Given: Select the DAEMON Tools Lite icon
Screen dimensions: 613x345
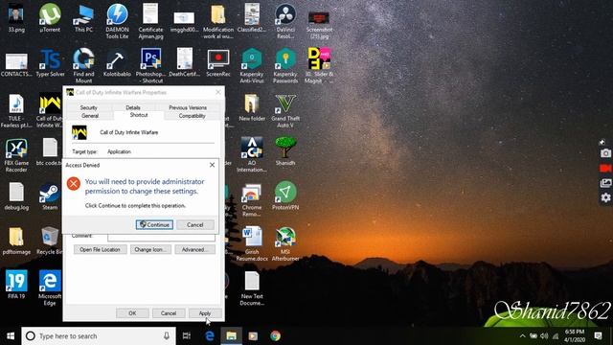Looking at the screenshot, I should click(x=117, y=21).
